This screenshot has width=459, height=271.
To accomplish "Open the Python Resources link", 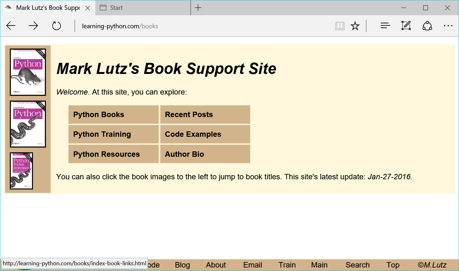I will point(113,154).
